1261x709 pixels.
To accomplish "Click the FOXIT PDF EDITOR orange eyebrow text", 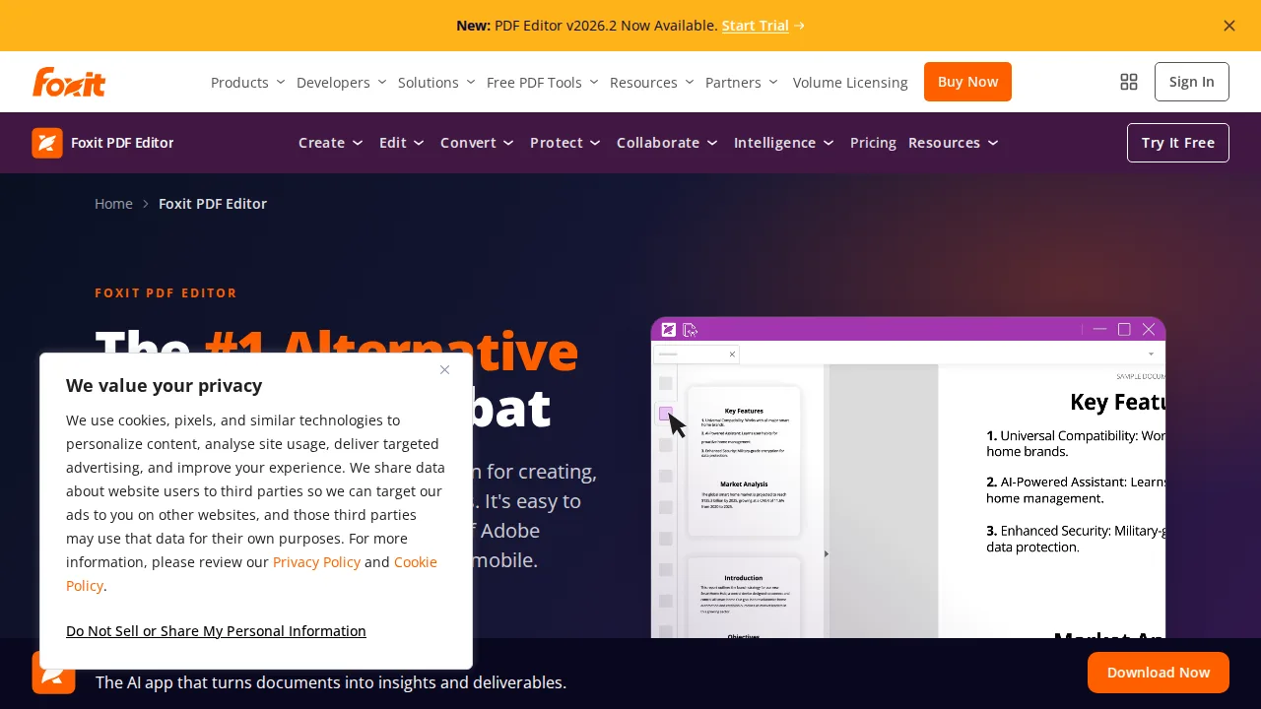I will coord(166,293).
